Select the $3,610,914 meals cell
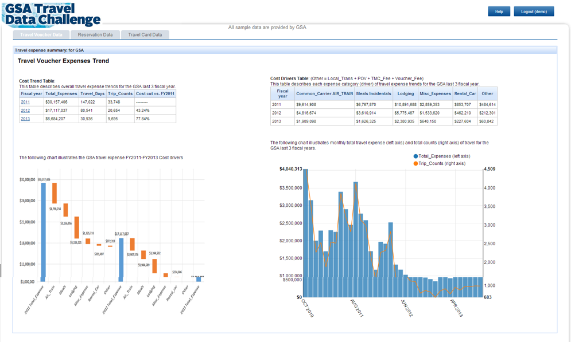 tap(374, 113)
